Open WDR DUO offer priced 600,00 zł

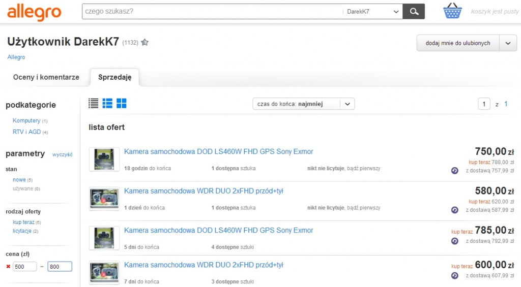coord(204,265)
